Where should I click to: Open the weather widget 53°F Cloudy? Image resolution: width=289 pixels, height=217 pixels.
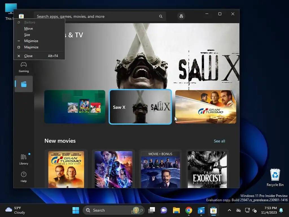(15, 210)
